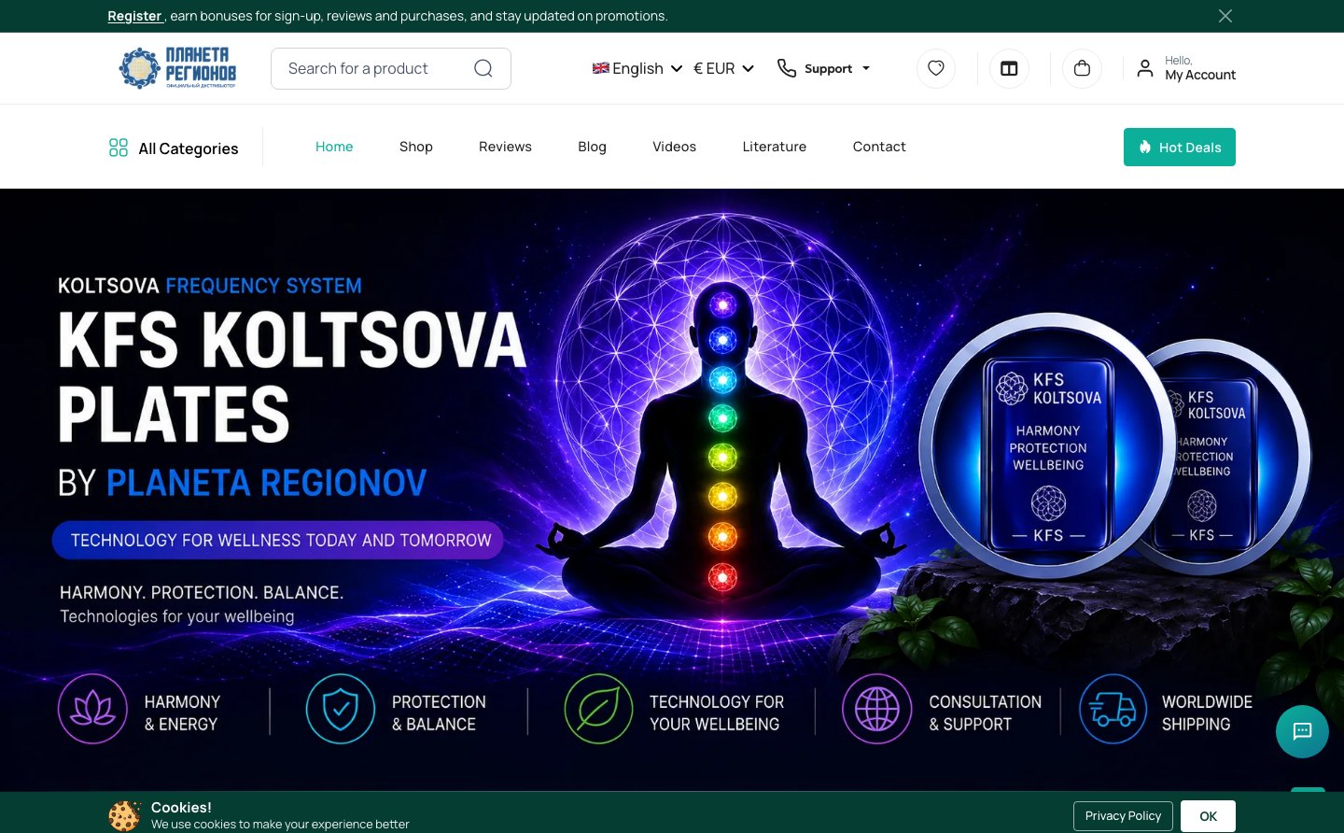The width and height of the screenshot is (1344, 833).
Task: Click the All Categories grid icon
Action: pos(119,148)
